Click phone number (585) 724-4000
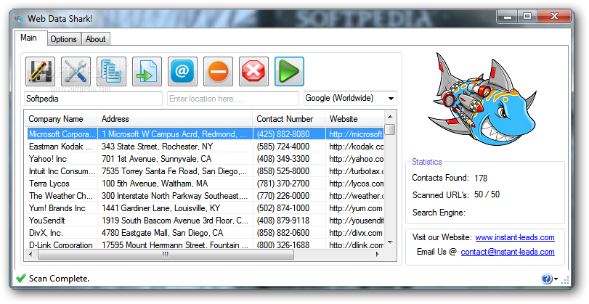This screenshot has width=589, height=304. click(x=283, y=147)
